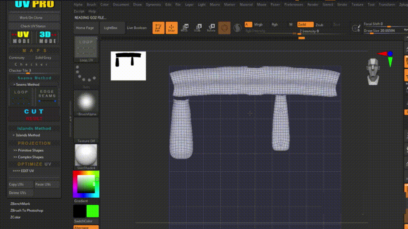The width and height of the screenshot is (408, 229).
Task: Toggle the M material channel
Action: click(x=291, y=25)
